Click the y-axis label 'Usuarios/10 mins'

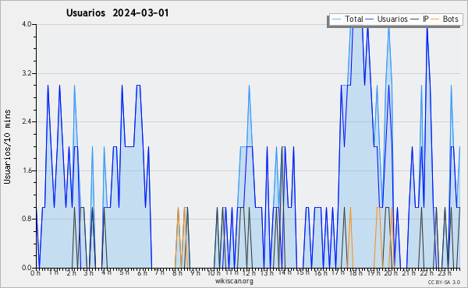7,146
